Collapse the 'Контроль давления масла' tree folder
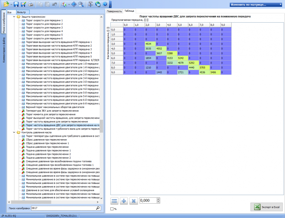The width and height of the screenshot is (285, 218). (14, 132)
